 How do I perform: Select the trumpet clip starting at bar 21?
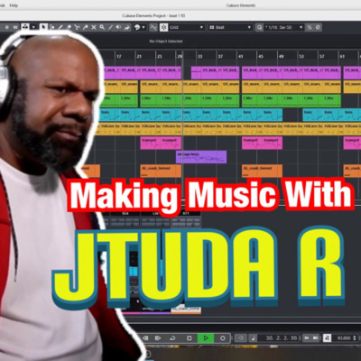[x=150, y=143]
